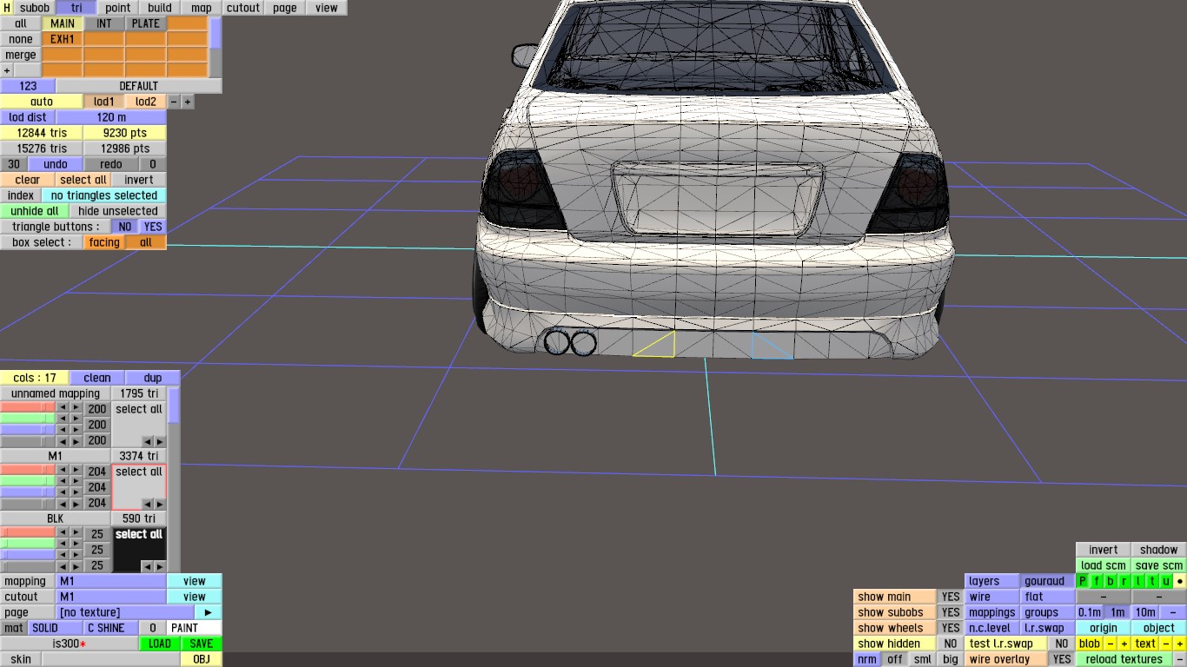Click the plus button right of text

pos(1180,644)
